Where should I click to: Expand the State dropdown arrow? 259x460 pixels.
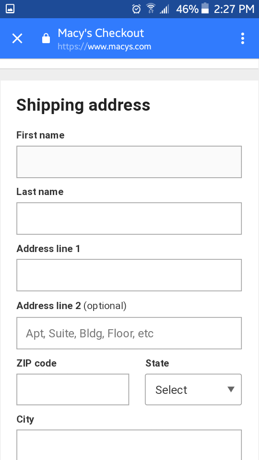[x=231, y=389]
